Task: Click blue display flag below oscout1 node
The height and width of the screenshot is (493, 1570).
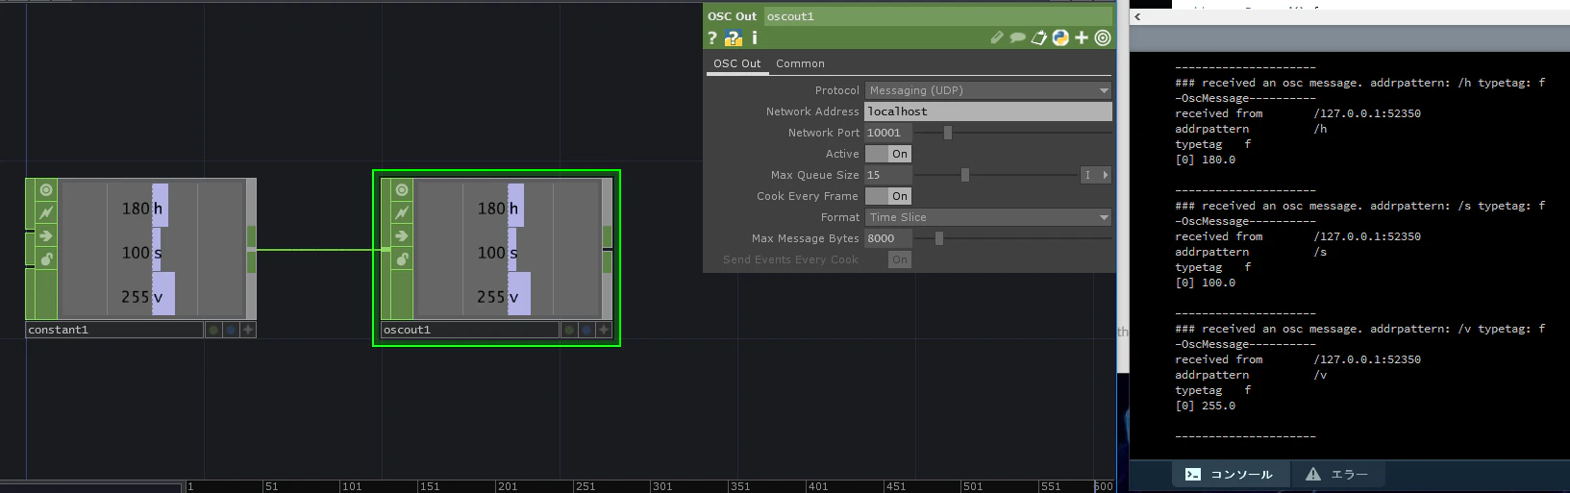Action: [x=586, y=330]
